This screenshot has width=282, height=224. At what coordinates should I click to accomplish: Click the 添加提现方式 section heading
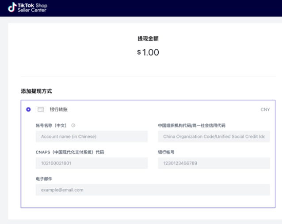click(36, 91)
